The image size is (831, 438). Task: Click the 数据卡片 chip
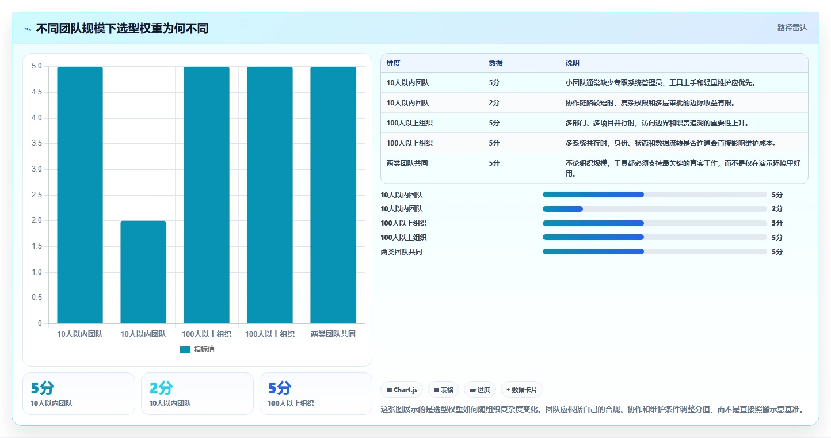click(x=521, y=390)
